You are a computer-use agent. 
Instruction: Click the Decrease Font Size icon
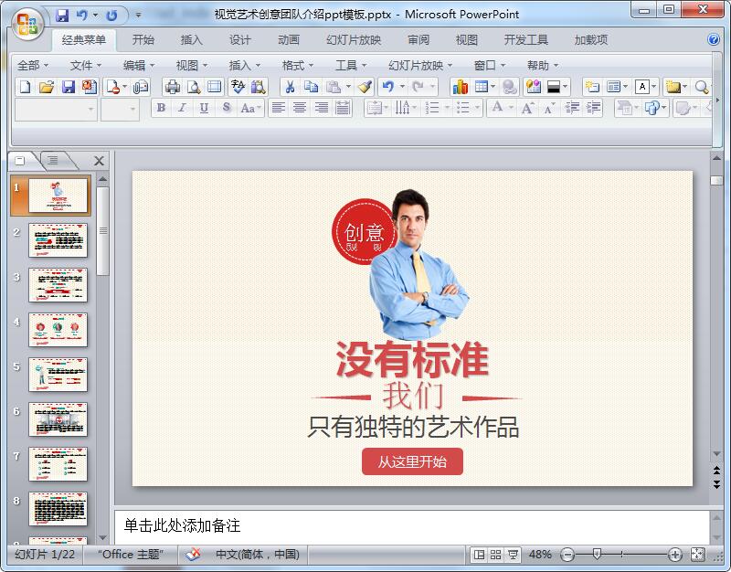click(549, 108)
